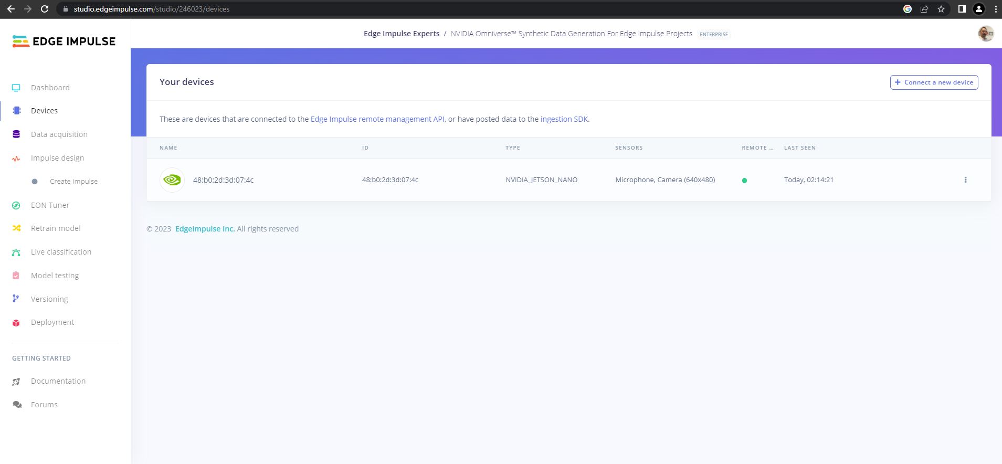Go to Edge Impulse Experts breadcrumb
The image size is (1002, 464).
pos(402,34)
